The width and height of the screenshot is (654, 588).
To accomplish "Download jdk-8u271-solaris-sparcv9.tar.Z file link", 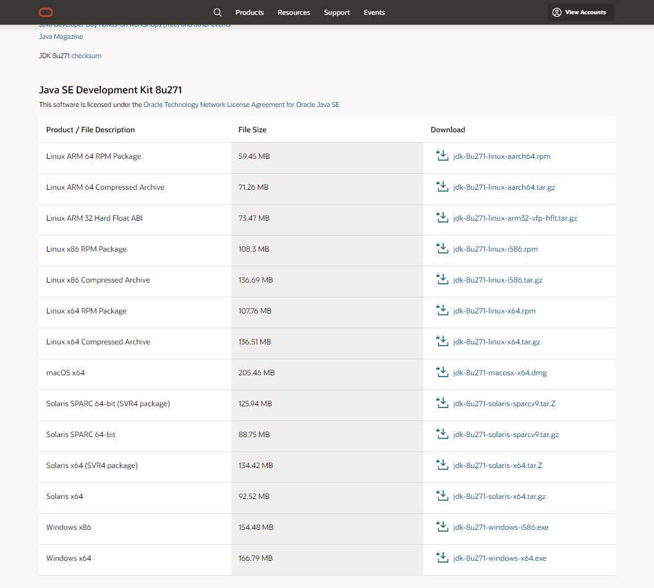I will click(504, 404).
